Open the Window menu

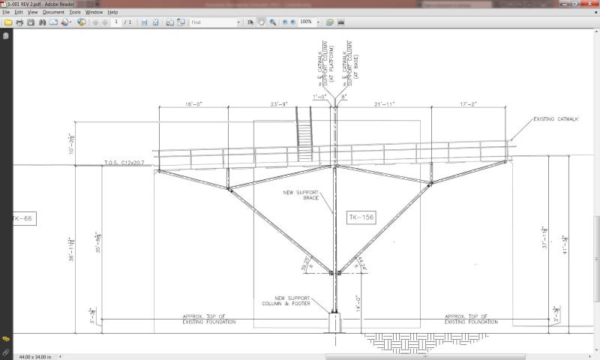tap(94, 12)
